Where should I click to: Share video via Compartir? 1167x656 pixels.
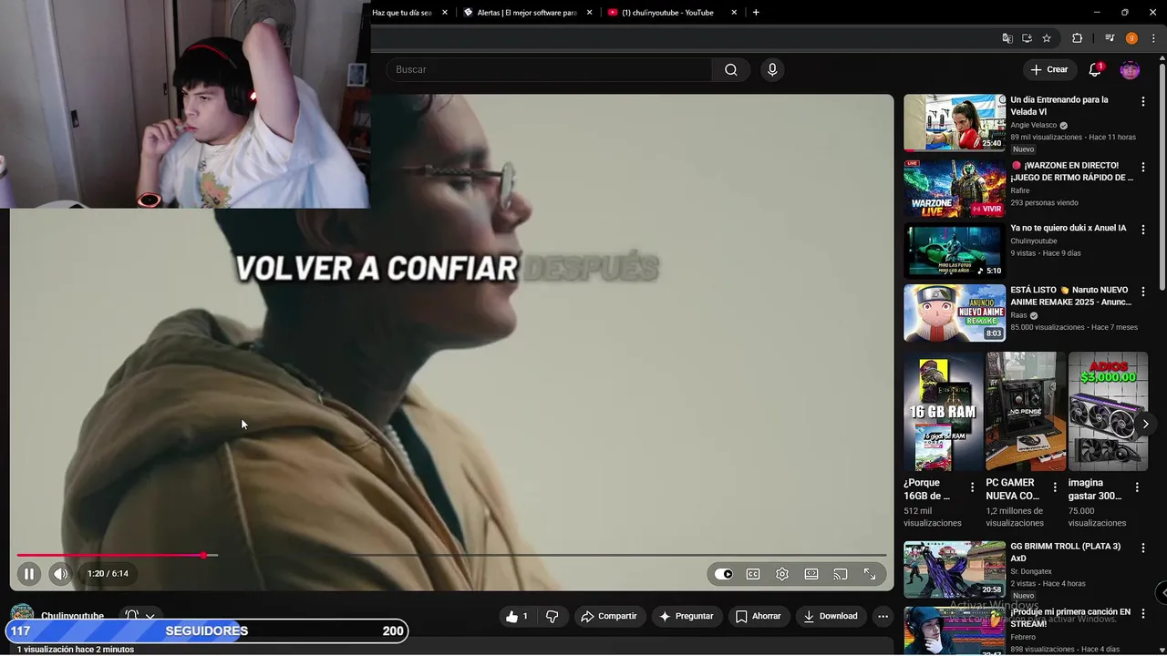coord(609,617)
